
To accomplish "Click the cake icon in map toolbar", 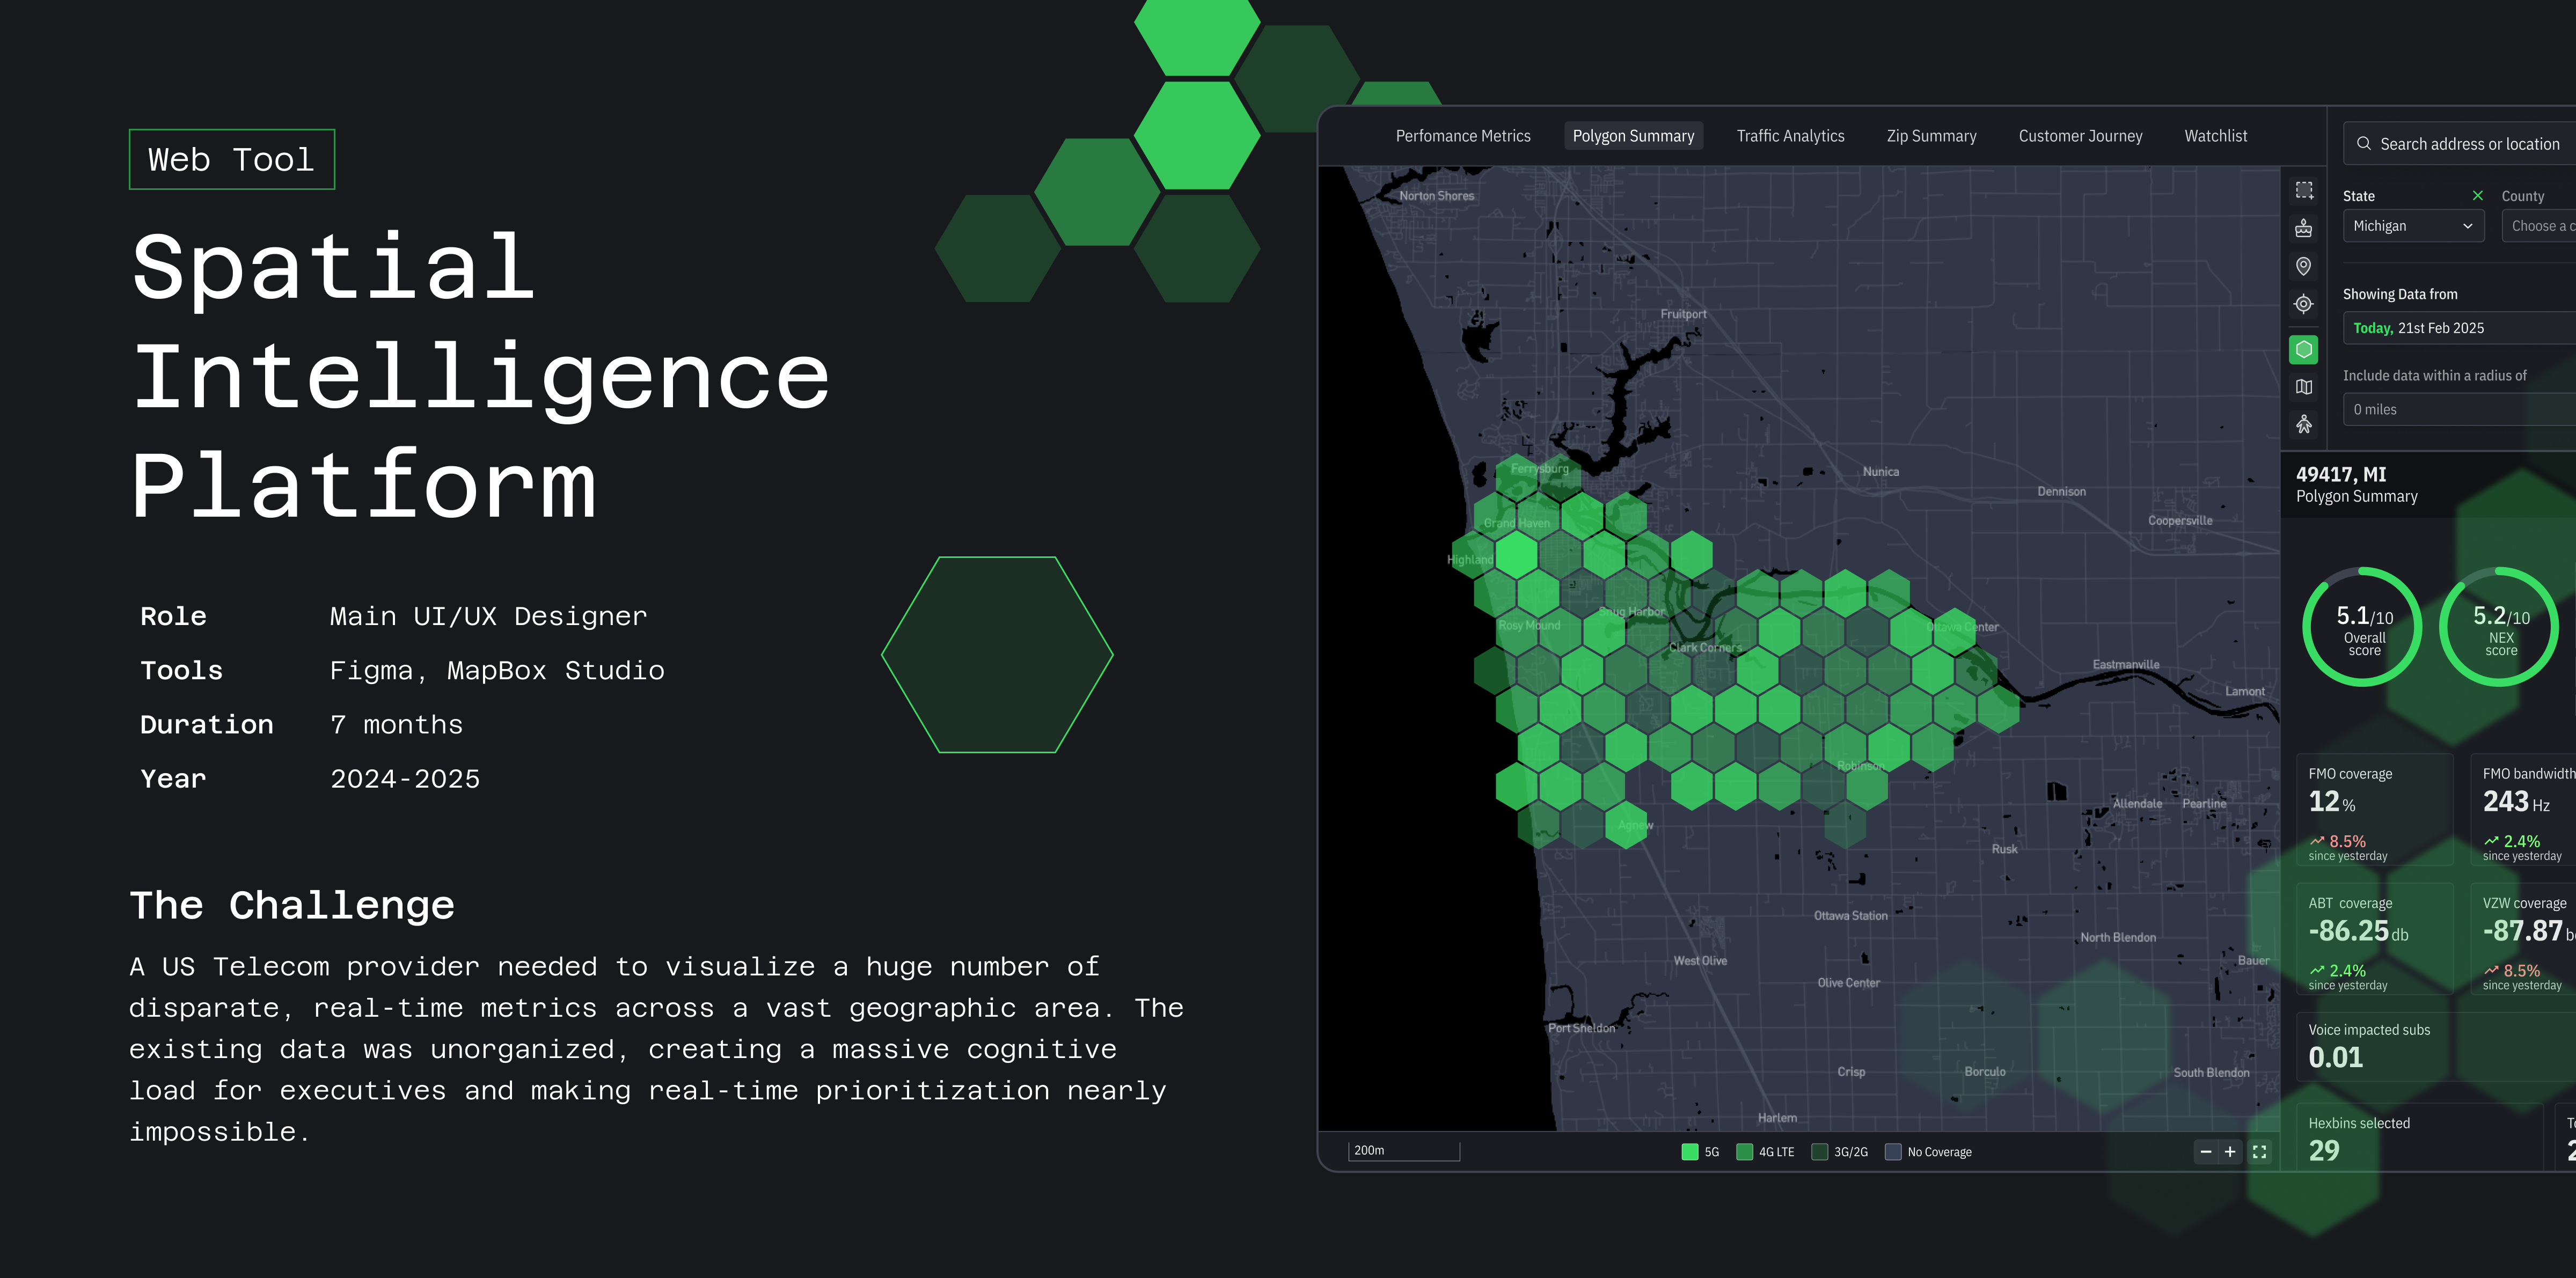I will [x=2304, y=229].
